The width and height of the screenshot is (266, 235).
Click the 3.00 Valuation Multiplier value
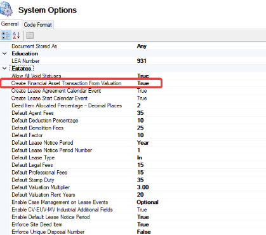pos(143,187)
